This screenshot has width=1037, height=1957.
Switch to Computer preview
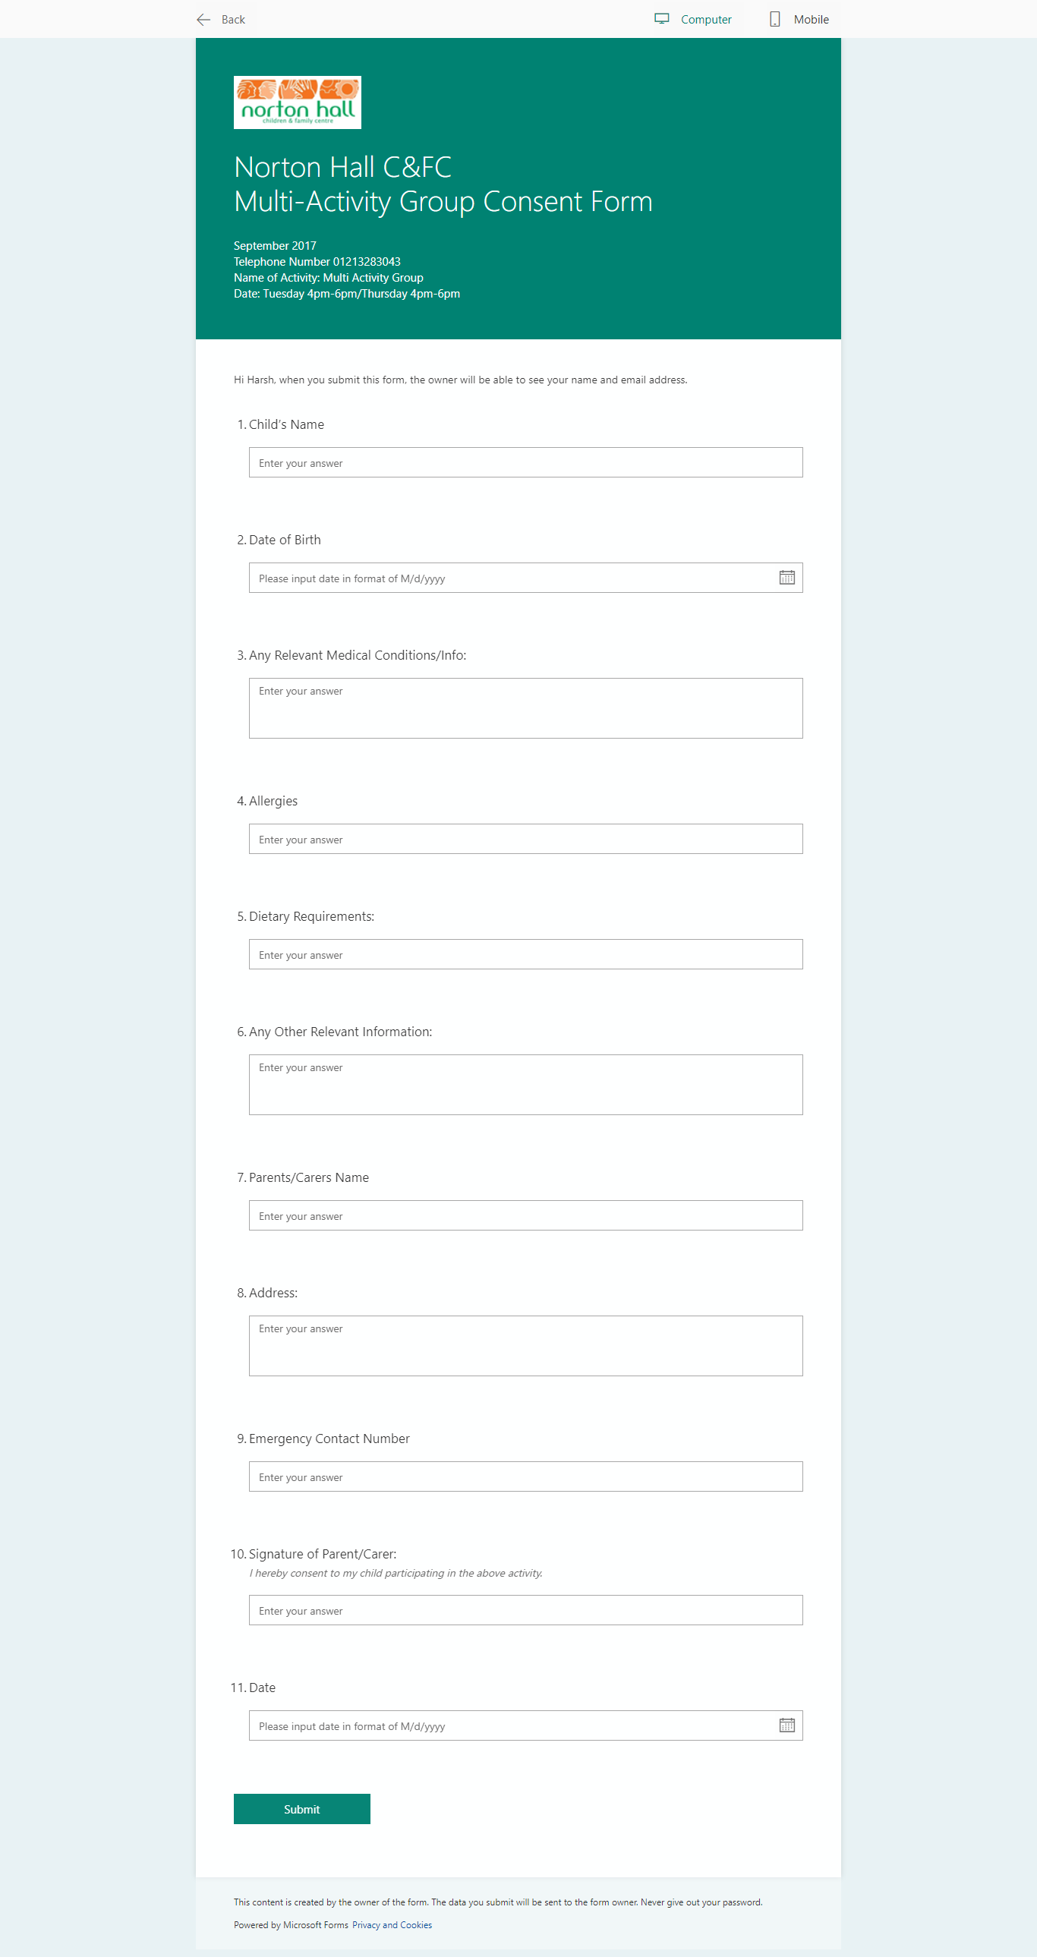pos(693,20)
